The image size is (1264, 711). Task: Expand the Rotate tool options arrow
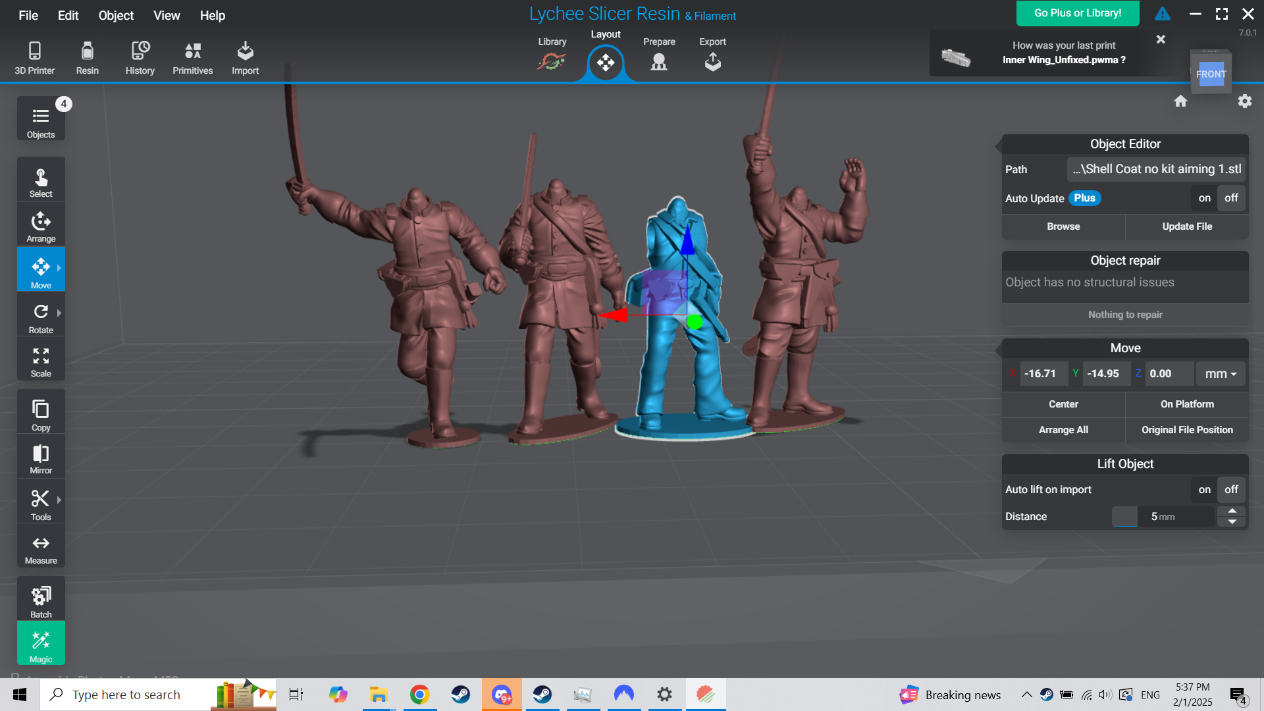[x=59, y=313]
